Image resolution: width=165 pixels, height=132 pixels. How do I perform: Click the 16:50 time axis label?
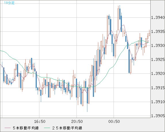[x=40, y=121]
